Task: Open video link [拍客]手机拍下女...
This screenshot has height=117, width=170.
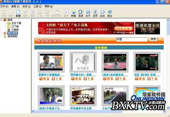Action: (x=51, y=109)
